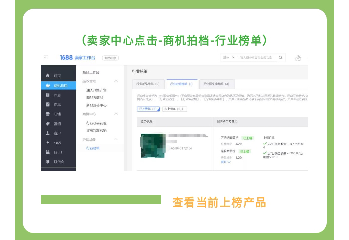Select the 已上榜单 (3) filter

(149, 109)
